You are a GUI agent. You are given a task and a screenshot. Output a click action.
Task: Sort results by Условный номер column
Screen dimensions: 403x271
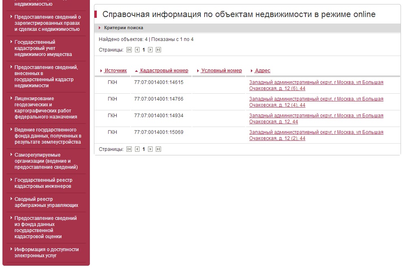point(221,71)
